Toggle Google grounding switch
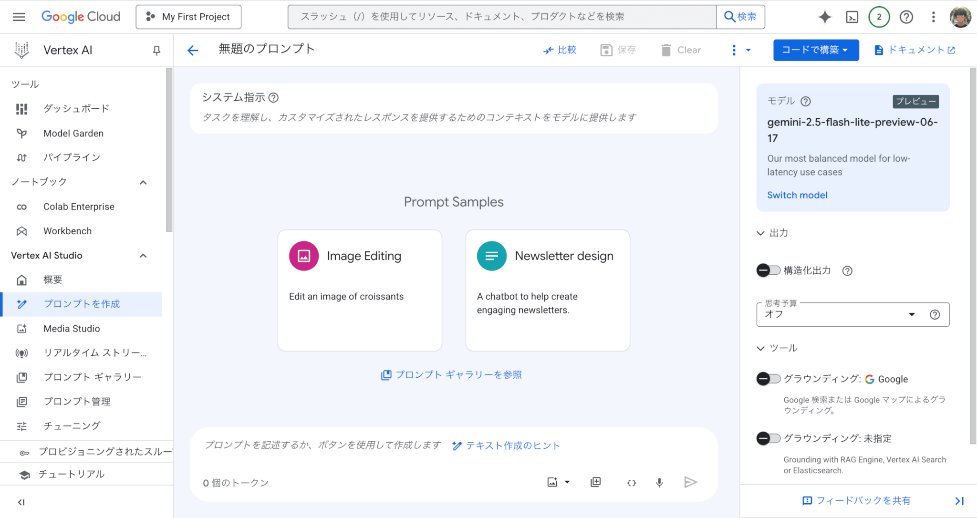The width and height of the screenshot is (977, 518). coord(768,379)
